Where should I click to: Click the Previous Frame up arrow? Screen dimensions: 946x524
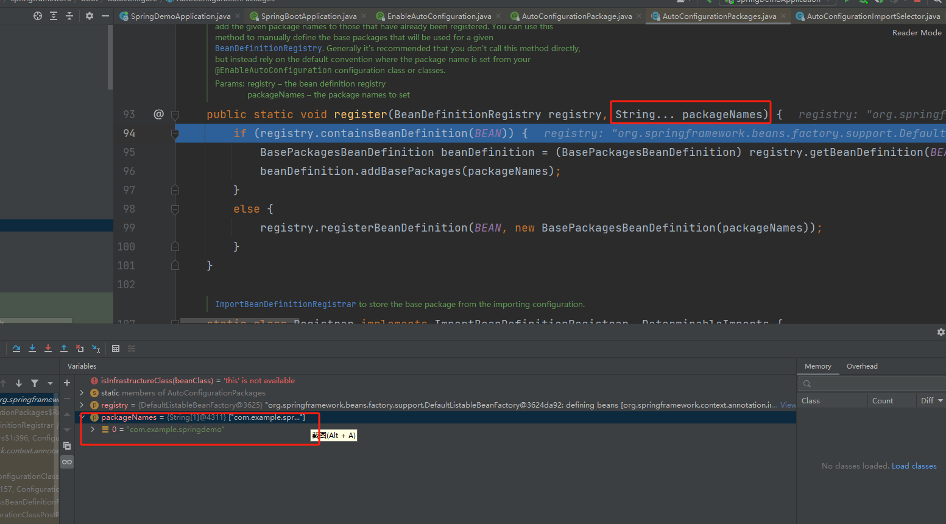(x=3, y=383)
